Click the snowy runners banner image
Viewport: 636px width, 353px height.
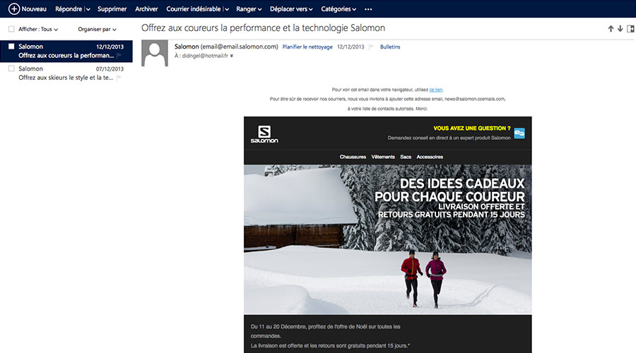388,239
